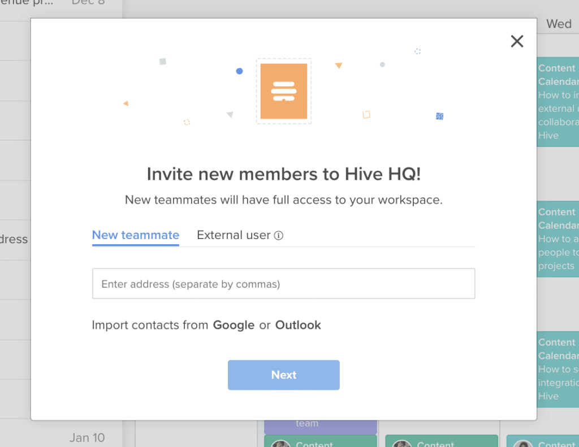Close the invite members dialog

(x=517, y=41)
